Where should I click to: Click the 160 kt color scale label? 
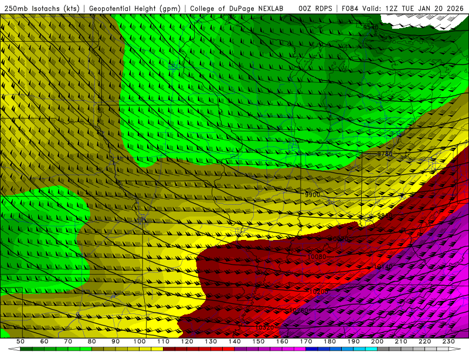283,341
